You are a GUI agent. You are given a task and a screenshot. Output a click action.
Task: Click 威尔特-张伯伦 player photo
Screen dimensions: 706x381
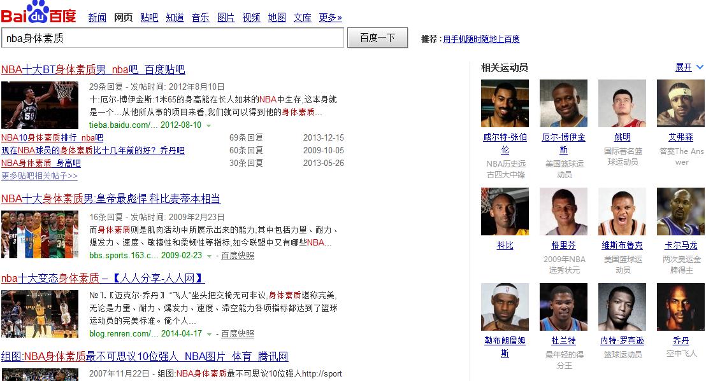point(505,103)
